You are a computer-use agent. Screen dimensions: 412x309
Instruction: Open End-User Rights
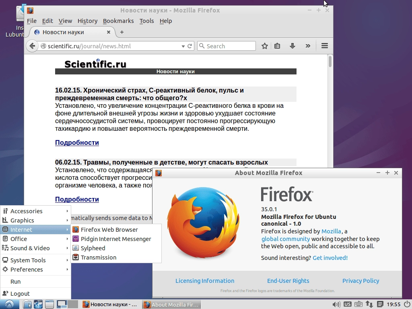tap(288, 280)
